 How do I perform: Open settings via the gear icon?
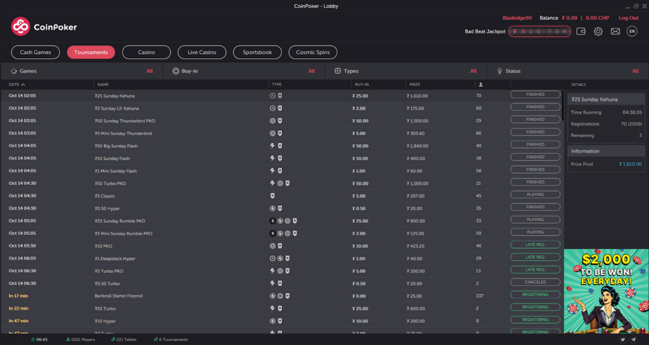598,31
